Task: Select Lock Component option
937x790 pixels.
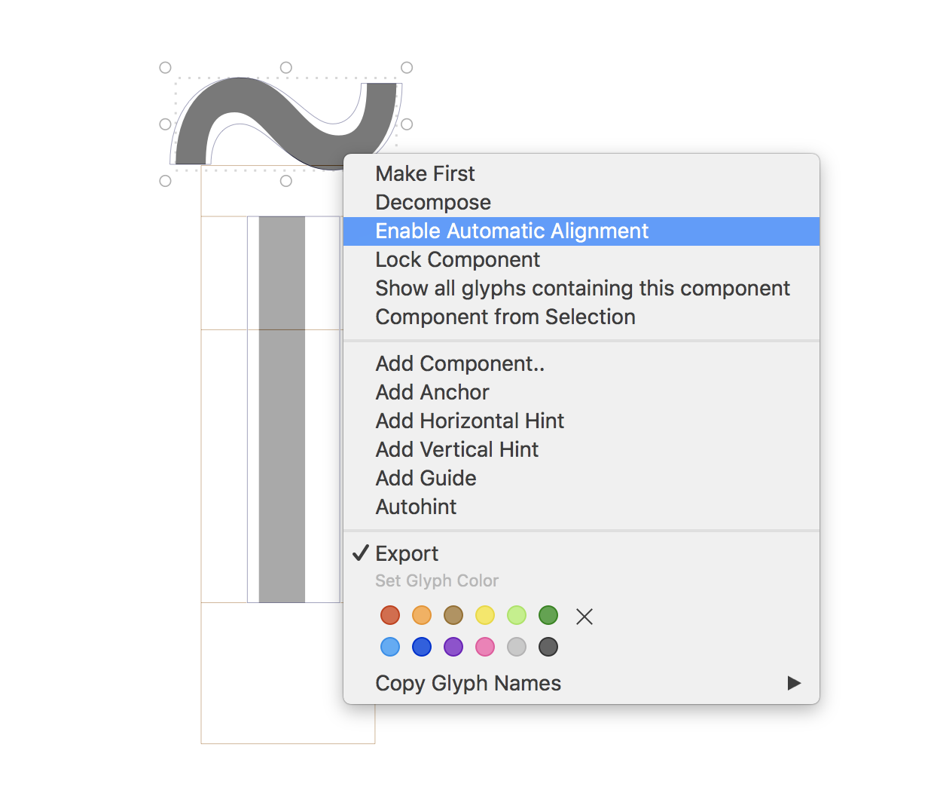Action: point(457,260)
